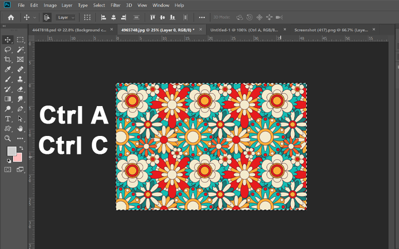
Task: Select the Lasso tool
Action: click(x=7, y=49)
